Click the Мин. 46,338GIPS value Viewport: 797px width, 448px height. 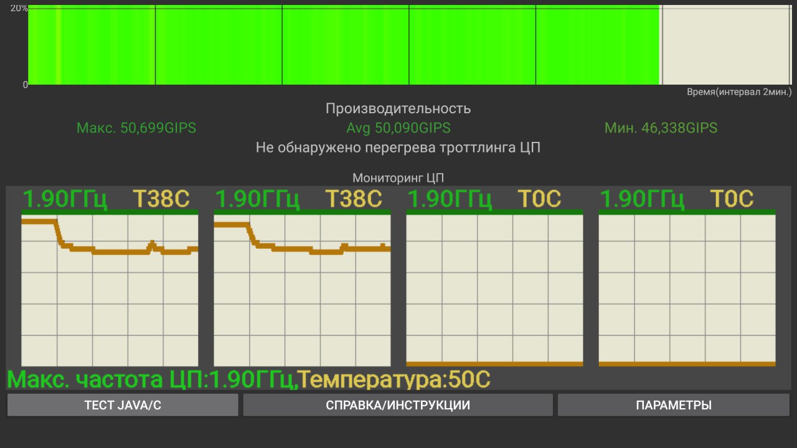tap(661, 128)
